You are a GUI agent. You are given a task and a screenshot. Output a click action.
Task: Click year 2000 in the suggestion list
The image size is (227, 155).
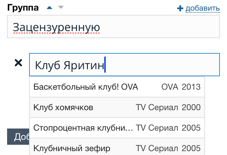coord(191,107)
